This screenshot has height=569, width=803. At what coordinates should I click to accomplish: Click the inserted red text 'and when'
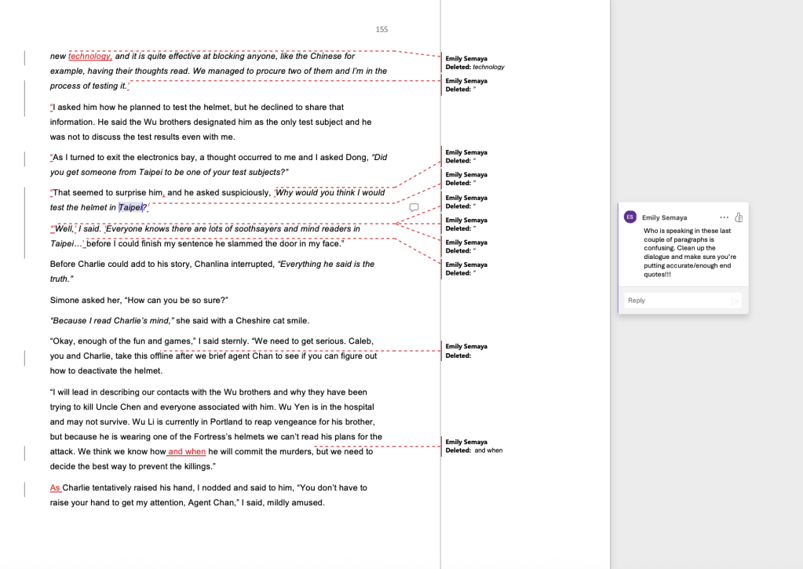click(187, 452)
